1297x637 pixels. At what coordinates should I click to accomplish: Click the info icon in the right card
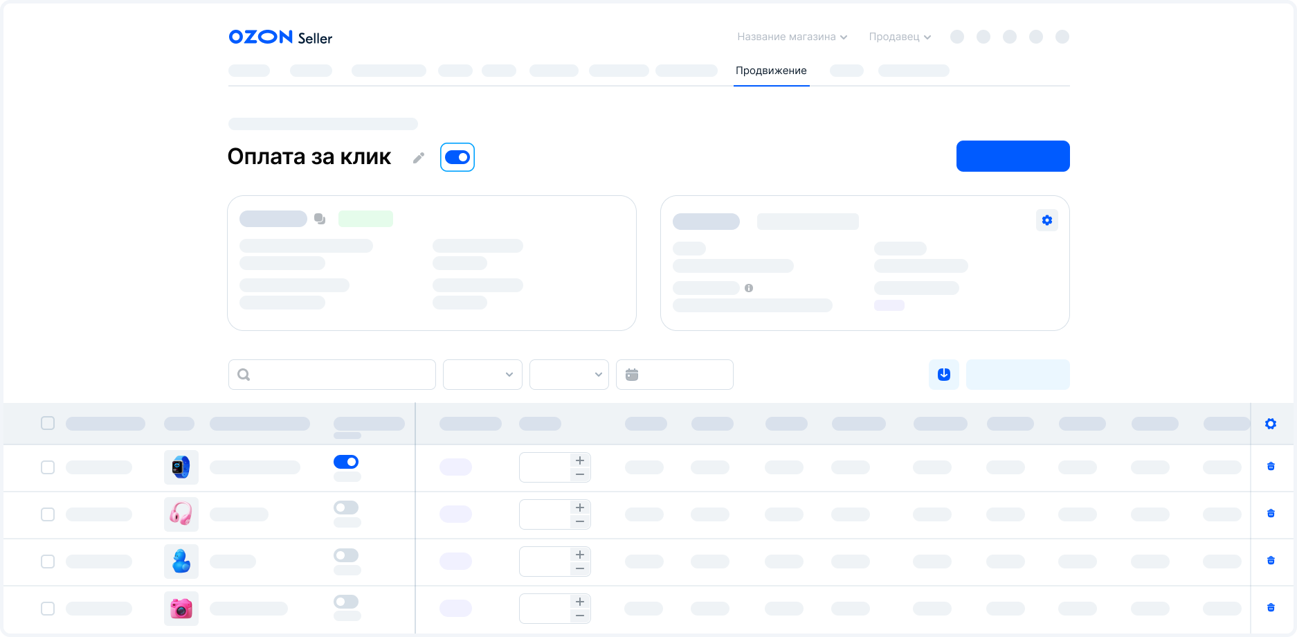coord(748,288)
